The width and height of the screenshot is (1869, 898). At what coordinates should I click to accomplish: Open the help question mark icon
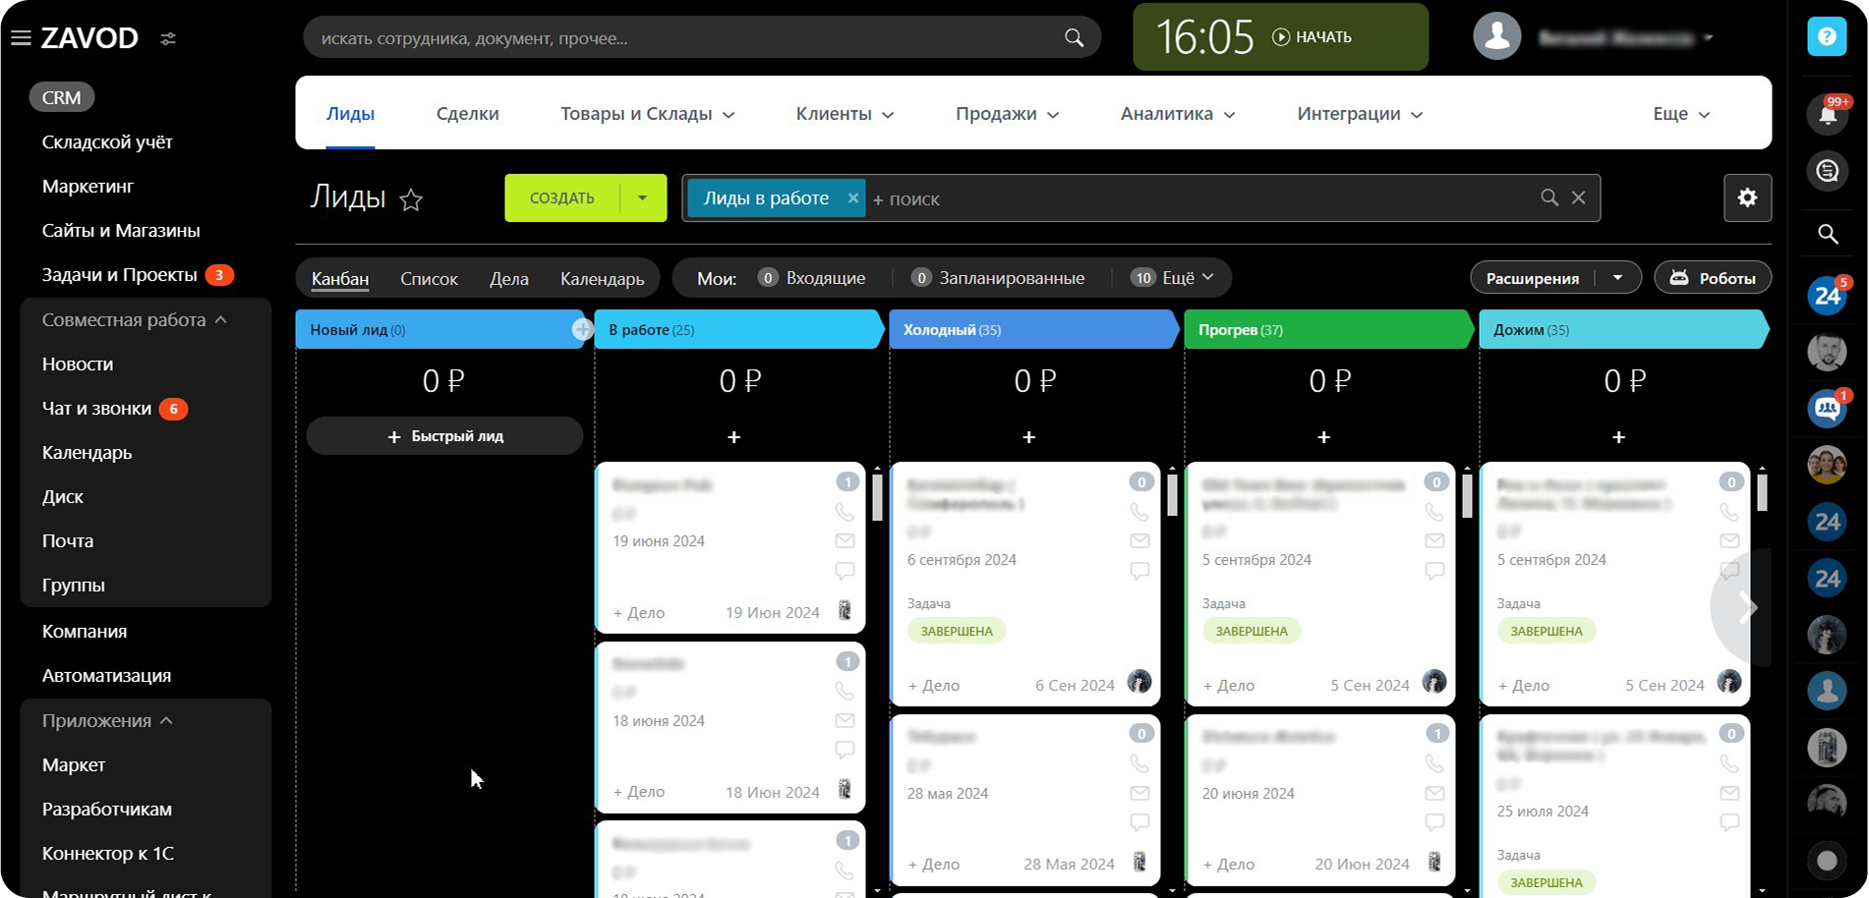1827,37
